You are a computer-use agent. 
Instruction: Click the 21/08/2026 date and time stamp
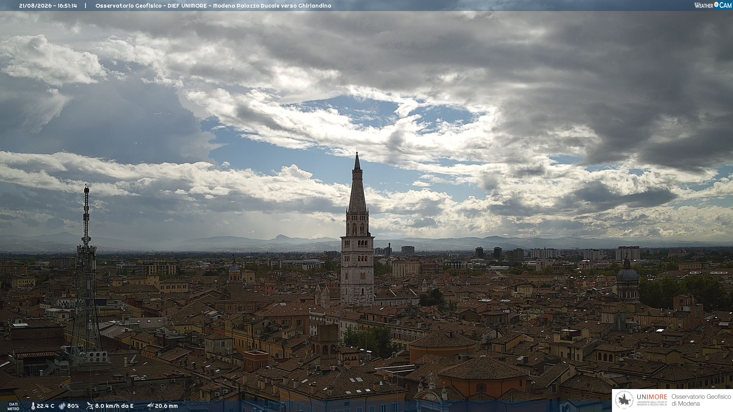[48, 6]
